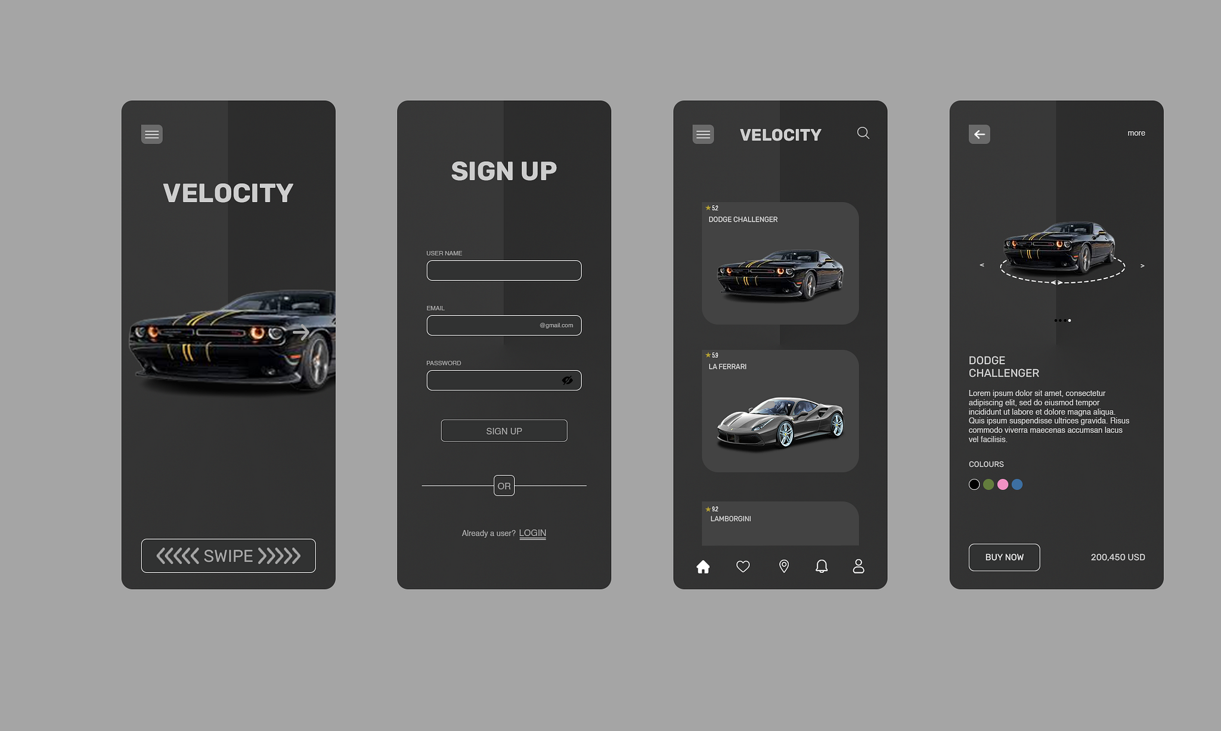Click the hamburger menu icon on listings screen
Viewport: 1221px width, 731px height.
(x=704, y=133)
